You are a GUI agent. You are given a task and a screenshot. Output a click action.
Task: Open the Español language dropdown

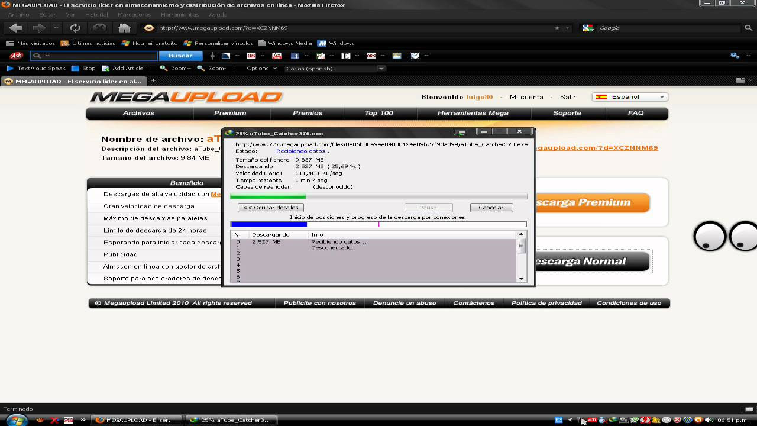click(630, 97)
